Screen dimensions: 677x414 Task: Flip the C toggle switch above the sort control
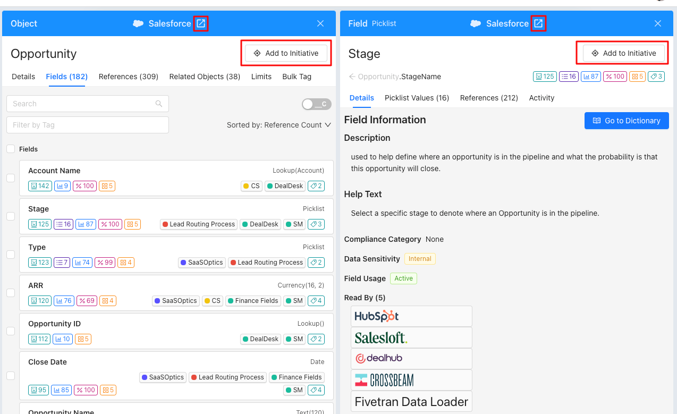point(317,104)
